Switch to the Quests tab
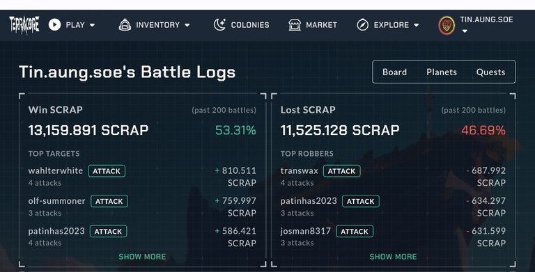The width and height of the screenshot is (535, 272). pos(490,72)
